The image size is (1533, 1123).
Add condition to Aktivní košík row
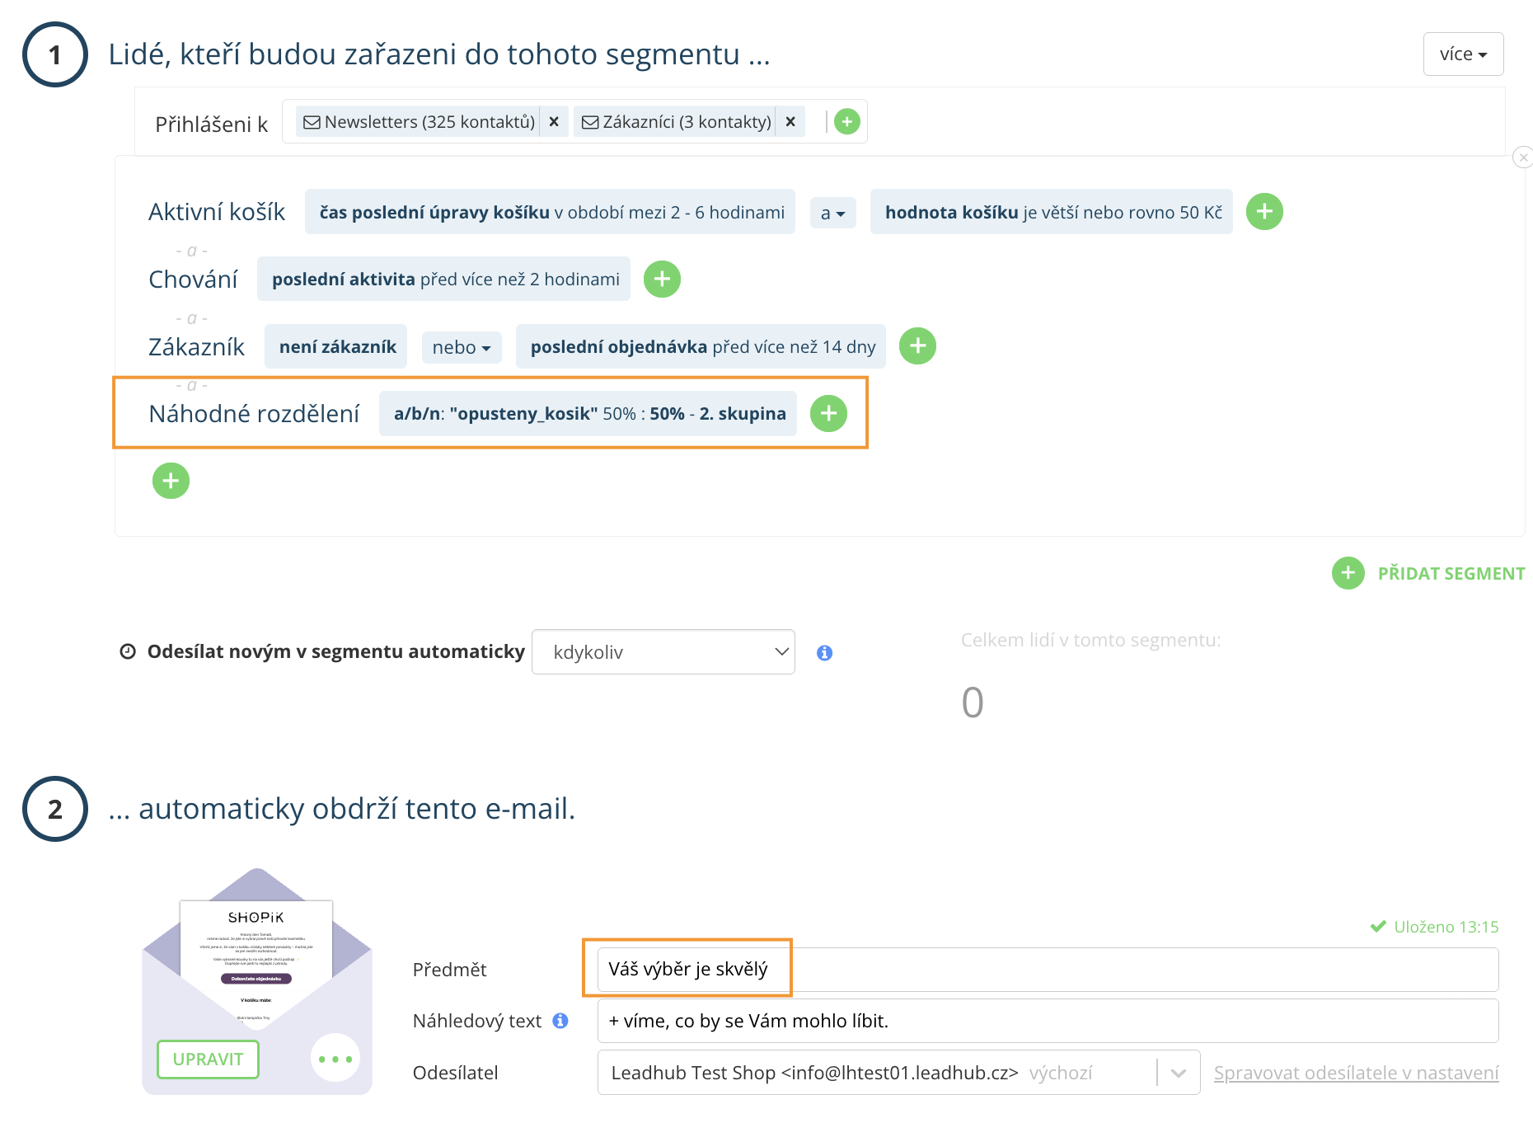(1263, 212)
